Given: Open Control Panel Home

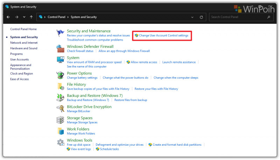Looking at the screenshot, I should click(23, 29).
